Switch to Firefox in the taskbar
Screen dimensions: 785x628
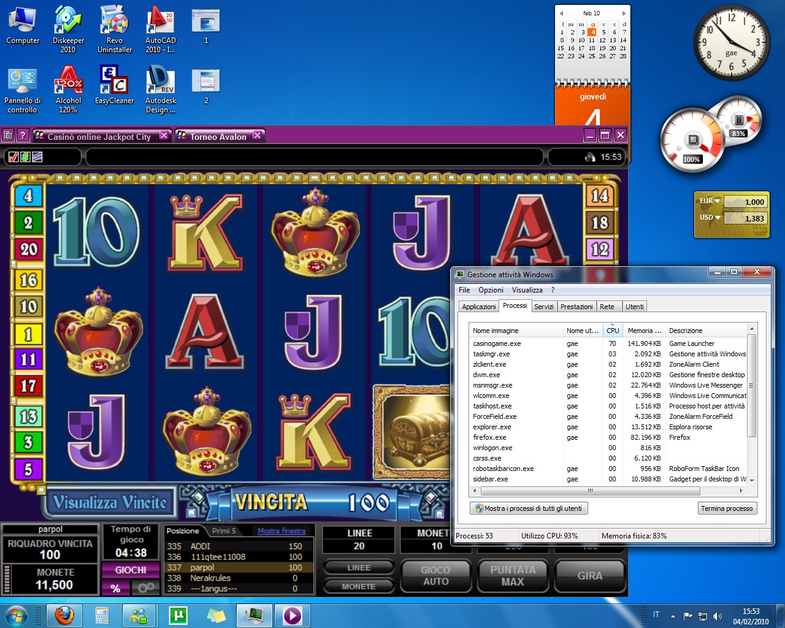click(64, 615)
